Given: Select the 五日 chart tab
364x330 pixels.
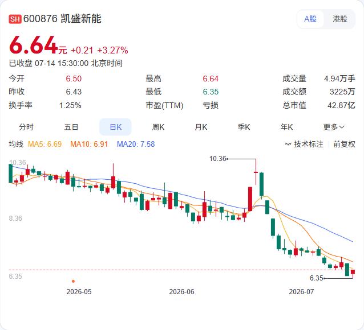Looking at the screenshot, I should click(71, 127).
